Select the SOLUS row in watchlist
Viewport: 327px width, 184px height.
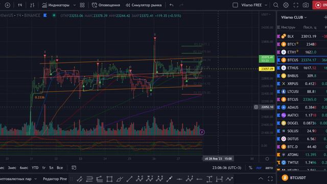click(302, 131)
